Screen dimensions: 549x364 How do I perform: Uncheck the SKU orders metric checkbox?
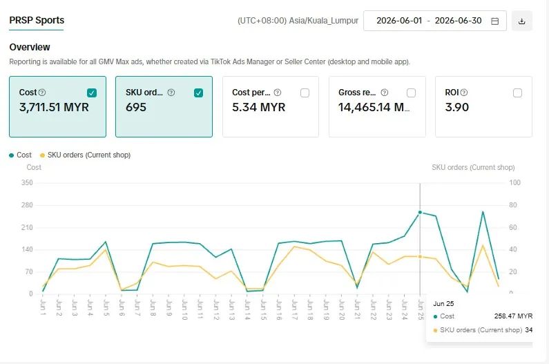coord(198,93)
